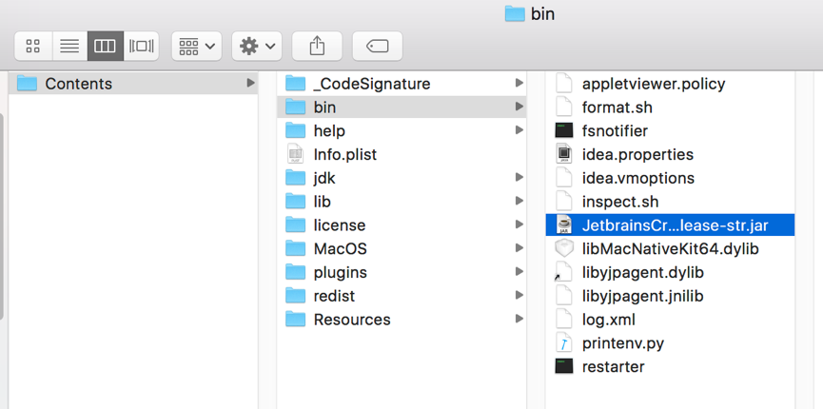Click the inspect.sh file icon
823x409 pixels.
tap(563, 202)
